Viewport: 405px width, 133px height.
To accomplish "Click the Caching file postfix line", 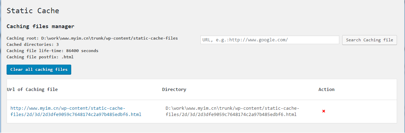I will 40,57.
